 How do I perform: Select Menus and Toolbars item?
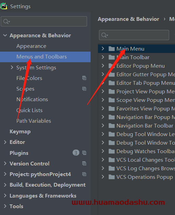(x=45, y=57)
